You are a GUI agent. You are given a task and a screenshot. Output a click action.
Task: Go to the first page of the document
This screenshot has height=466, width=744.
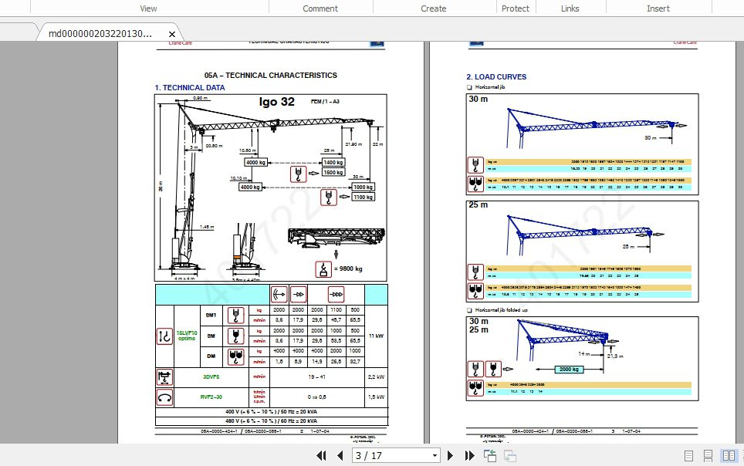pos(322,455)
